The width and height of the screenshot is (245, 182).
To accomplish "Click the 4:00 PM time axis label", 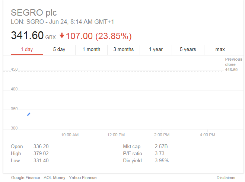I will tap(207, 135).
